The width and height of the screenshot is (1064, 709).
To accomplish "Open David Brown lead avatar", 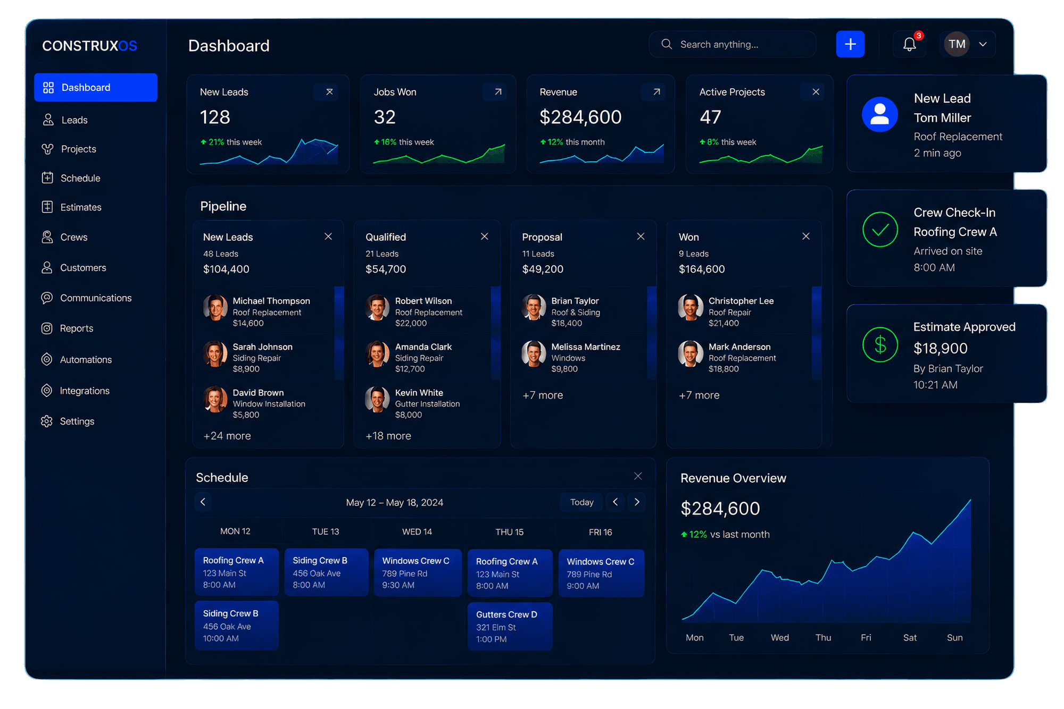I will (x=215, y=400).
